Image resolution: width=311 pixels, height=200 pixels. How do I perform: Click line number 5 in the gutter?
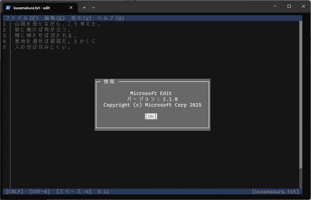[4, 47]
